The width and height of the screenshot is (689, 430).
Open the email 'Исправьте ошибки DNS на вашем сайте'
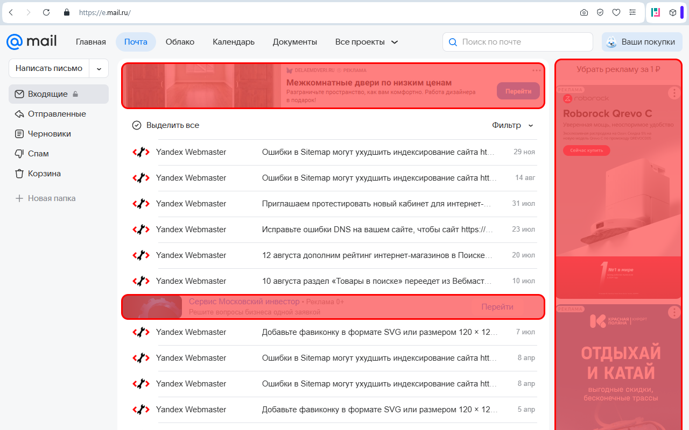(334, 230)
